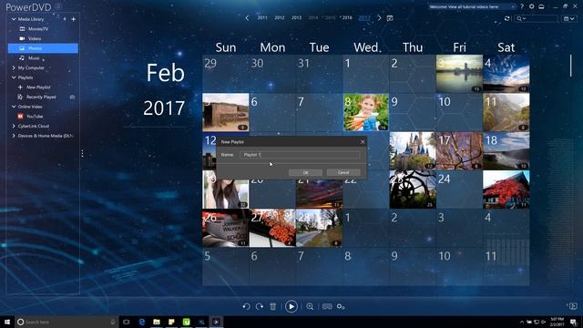The image size is (583, 328).
Task: Open PowerDVD settings gear icon
Action: tap(532, 6)
